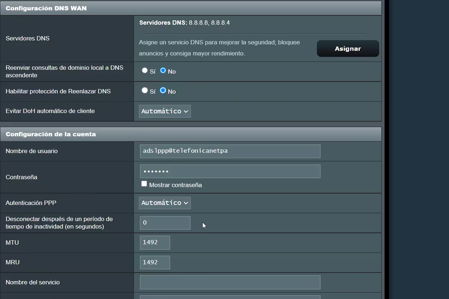Click the Evitar DoH automático de cliente label
Screen dimensions: 449x299
point(50,111)
